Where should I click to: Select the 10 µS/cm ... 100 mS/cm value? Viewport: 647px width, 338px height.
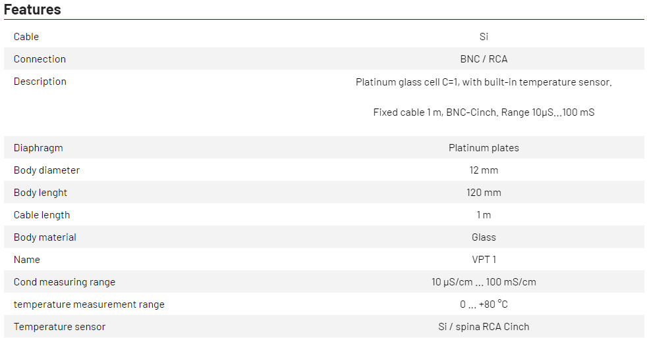click(x=484, y=282)
